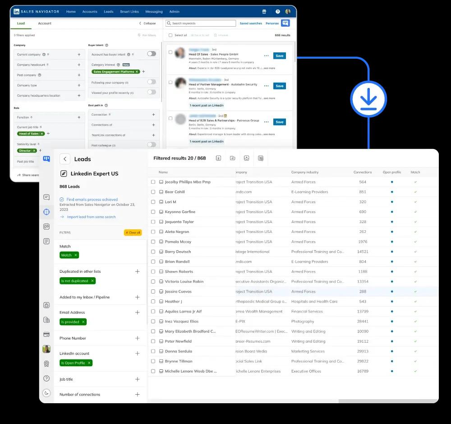Open the building company icon in sidebar
Viewport: 451px width, 424px height.
point(46,320)
